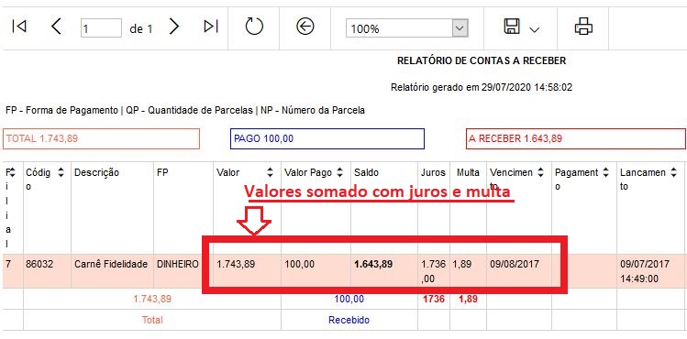Click the filial number 7 cell

[8, 264]
